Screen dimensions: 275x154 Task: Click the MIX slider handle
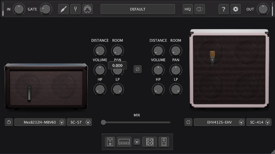click(x=103, y=122)
